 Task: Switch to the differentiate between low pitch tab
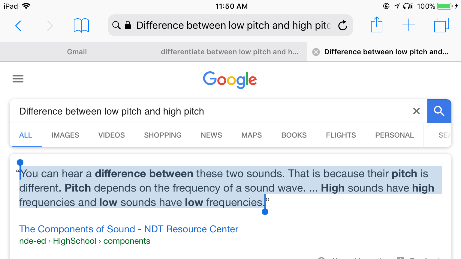[230, 52]
